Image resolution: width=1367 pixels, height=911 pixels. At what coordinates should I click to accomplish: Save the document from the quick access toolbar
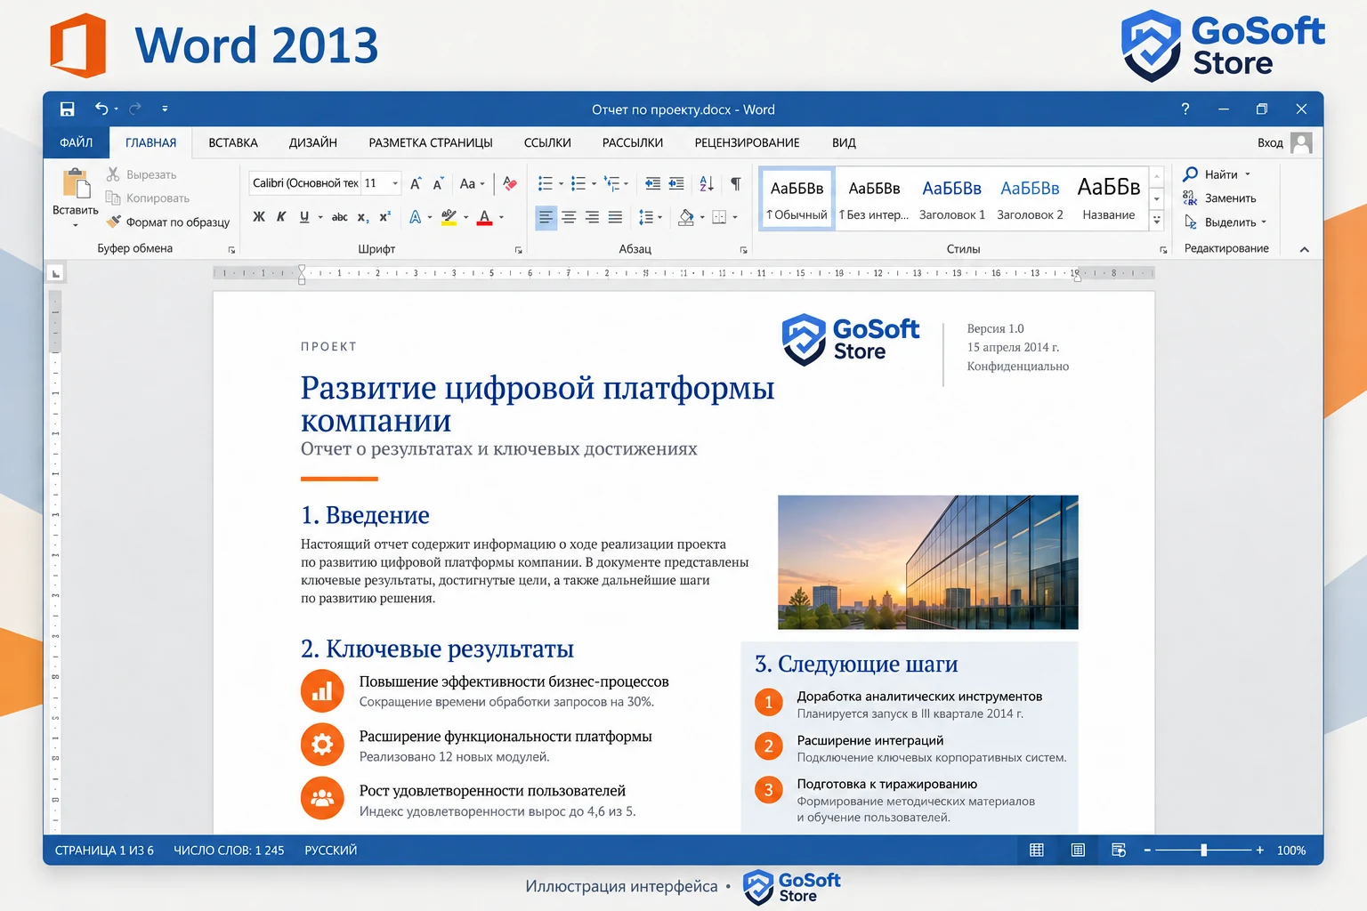click(67, 109)
